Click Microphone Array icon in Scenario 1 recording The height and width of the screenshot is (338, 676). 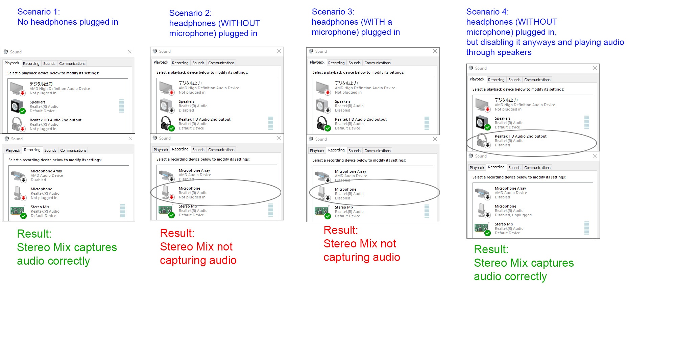(19, 176)
